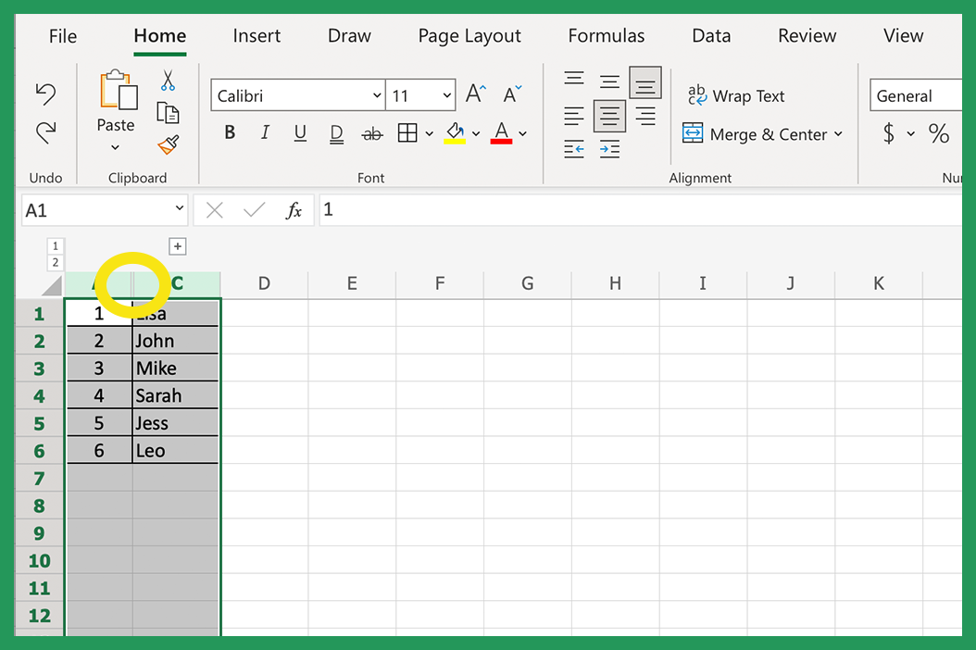Screen dimensions: 976x650
Task: Open the Wrap Text option
Action: pos(737,95)
